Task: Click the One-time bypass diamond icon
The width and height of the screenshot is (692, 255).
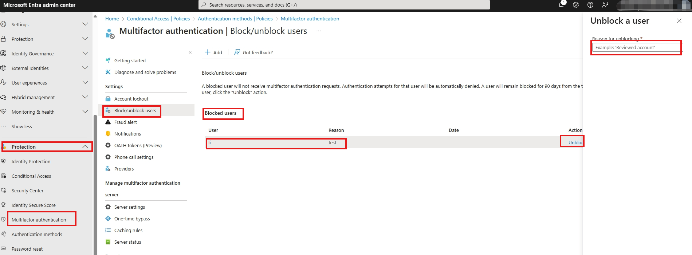Action: pos(108,219)
